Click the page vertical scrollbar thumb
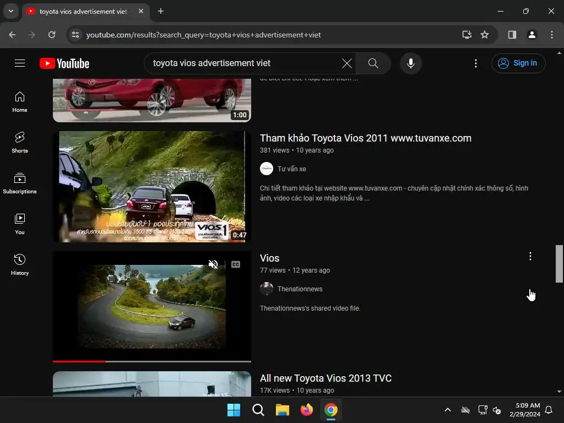564x423 pixels. [559, 264]
